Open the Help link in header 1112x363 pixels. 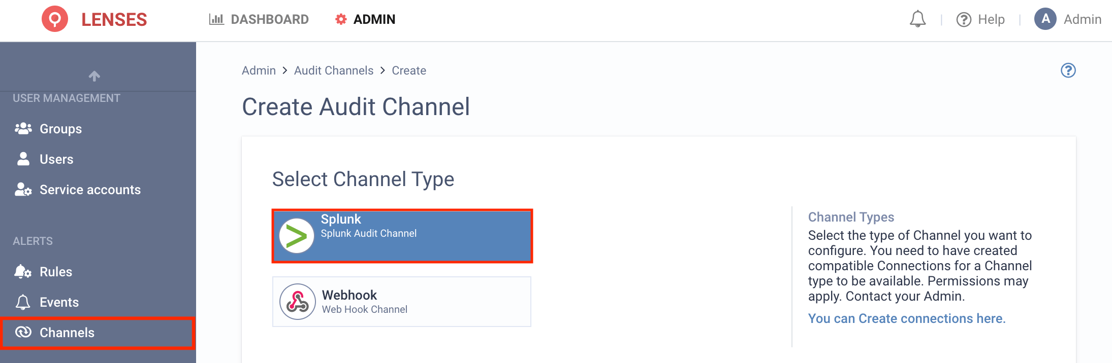tap(991, 19)
